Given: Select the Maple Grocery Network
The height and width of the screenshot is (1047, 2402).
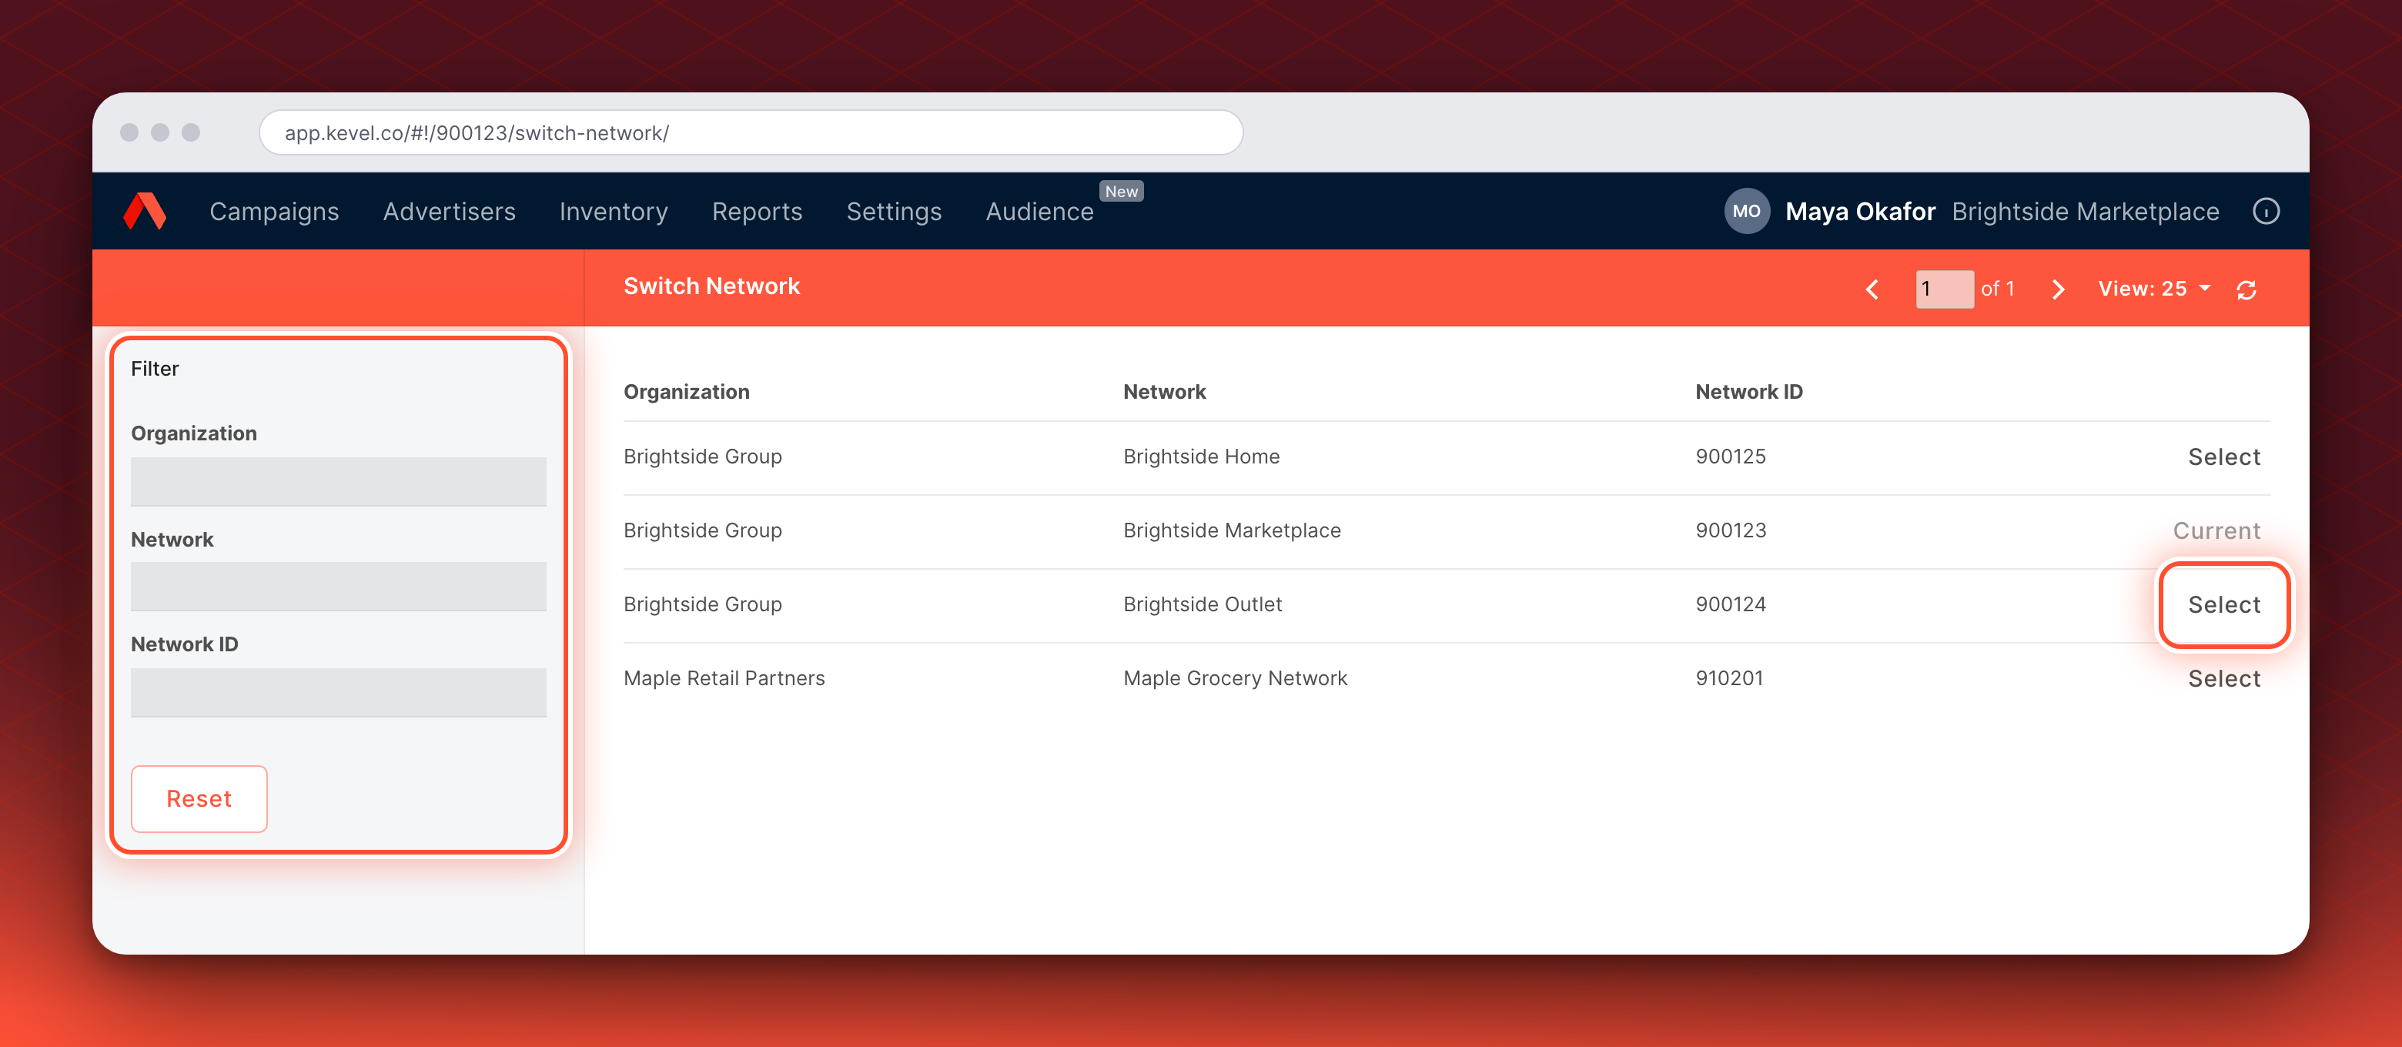Looking at the screenshot, I should click(x=2224, y=679).
